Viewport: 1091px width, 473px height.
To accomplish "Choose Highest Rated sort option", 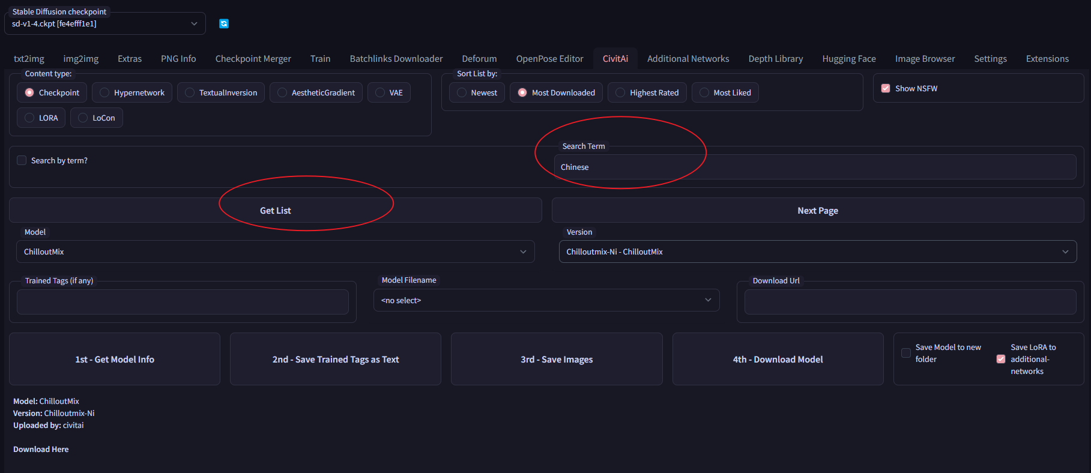I will coord(647,92).
